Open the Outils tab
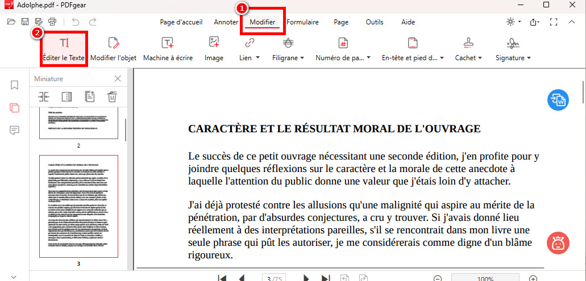 tap(374, 22)
